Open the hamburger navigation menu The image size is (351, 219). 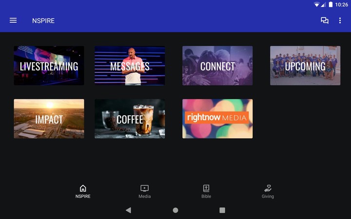(13, 20)
